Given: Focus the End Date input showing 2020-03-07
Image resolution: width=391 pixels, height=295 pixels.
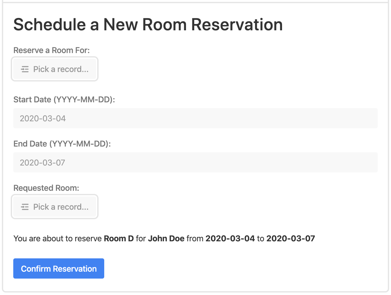Looking at the screenshot, I should (195, 162).
